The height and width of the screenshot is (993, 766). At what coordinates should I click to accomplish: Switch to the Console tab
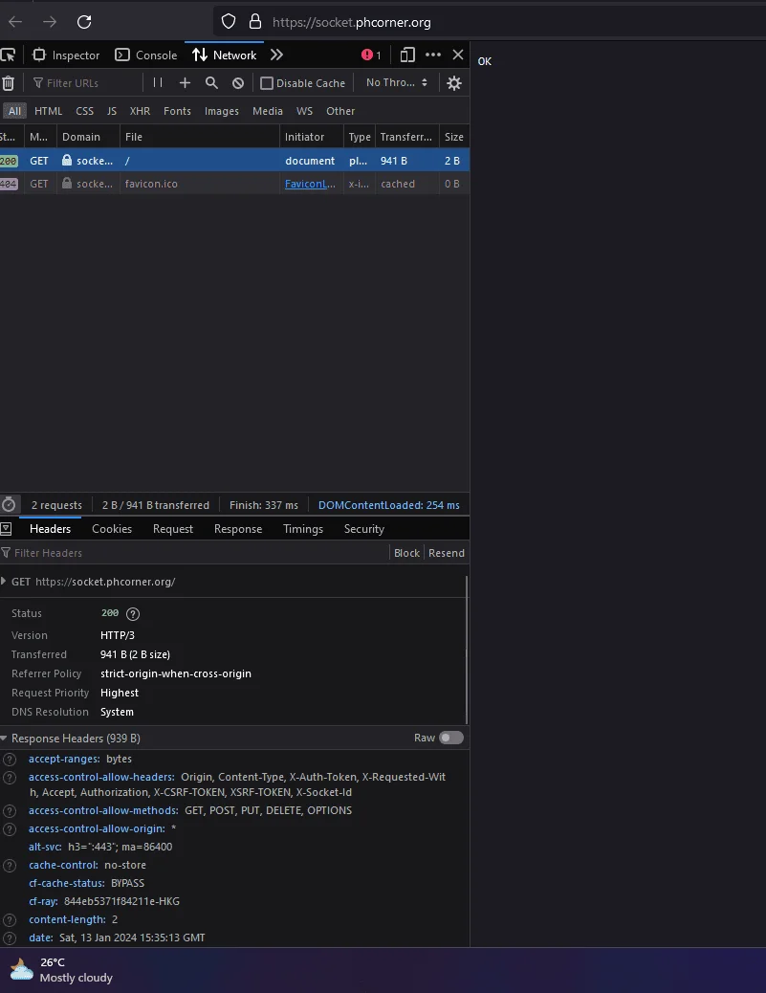point(146,55)
